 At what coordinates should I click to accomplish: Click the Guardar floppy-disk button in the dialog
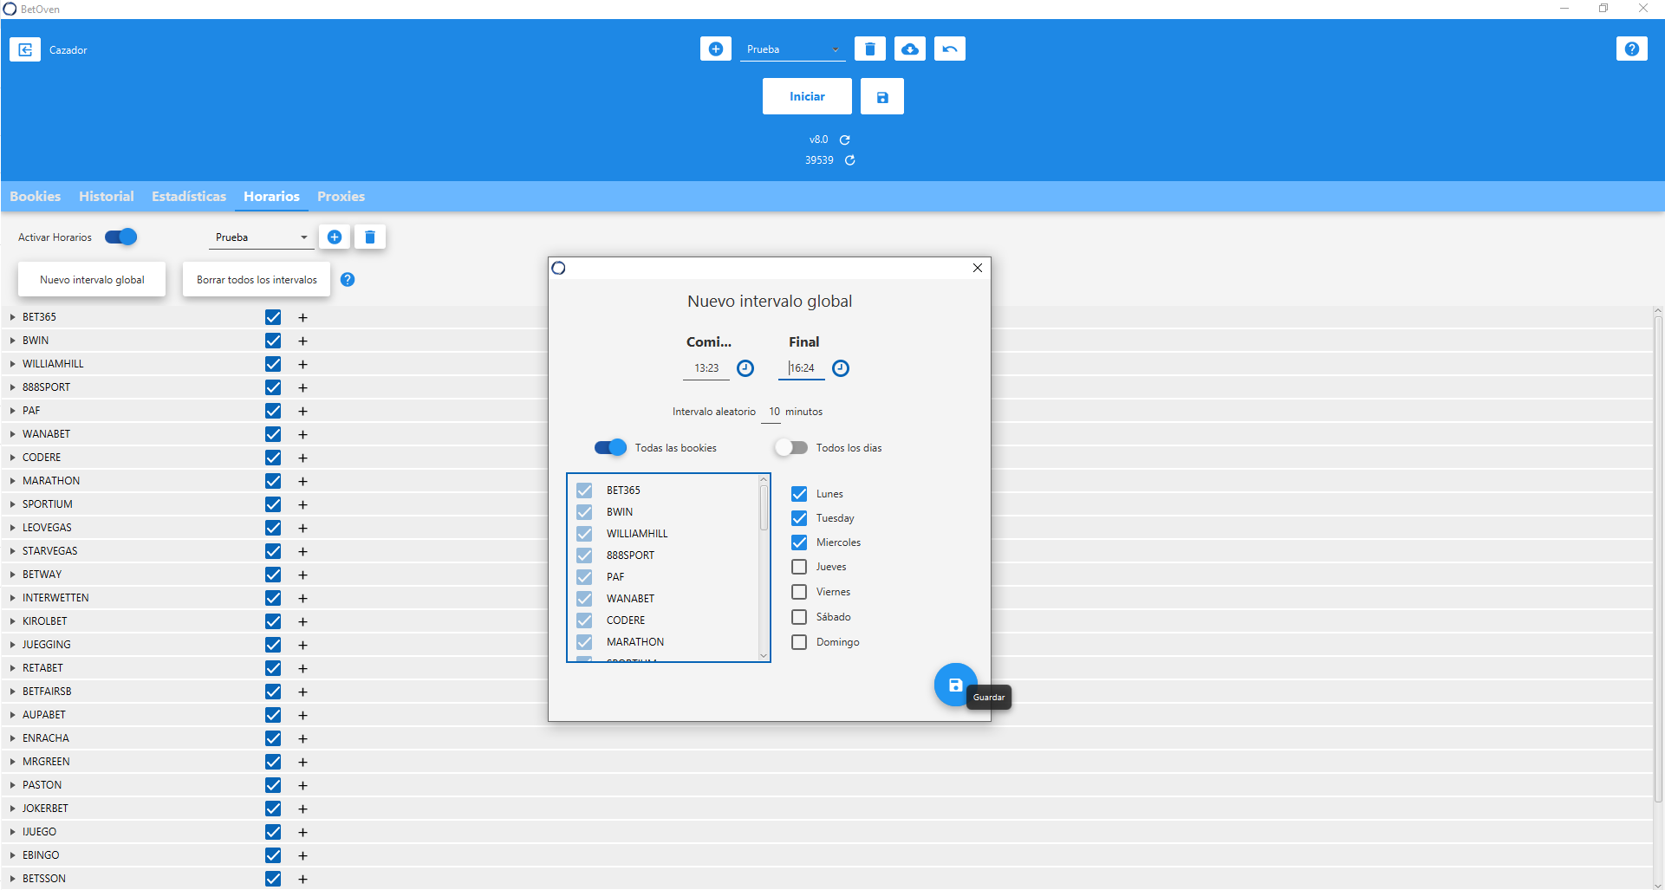point(955,685)
